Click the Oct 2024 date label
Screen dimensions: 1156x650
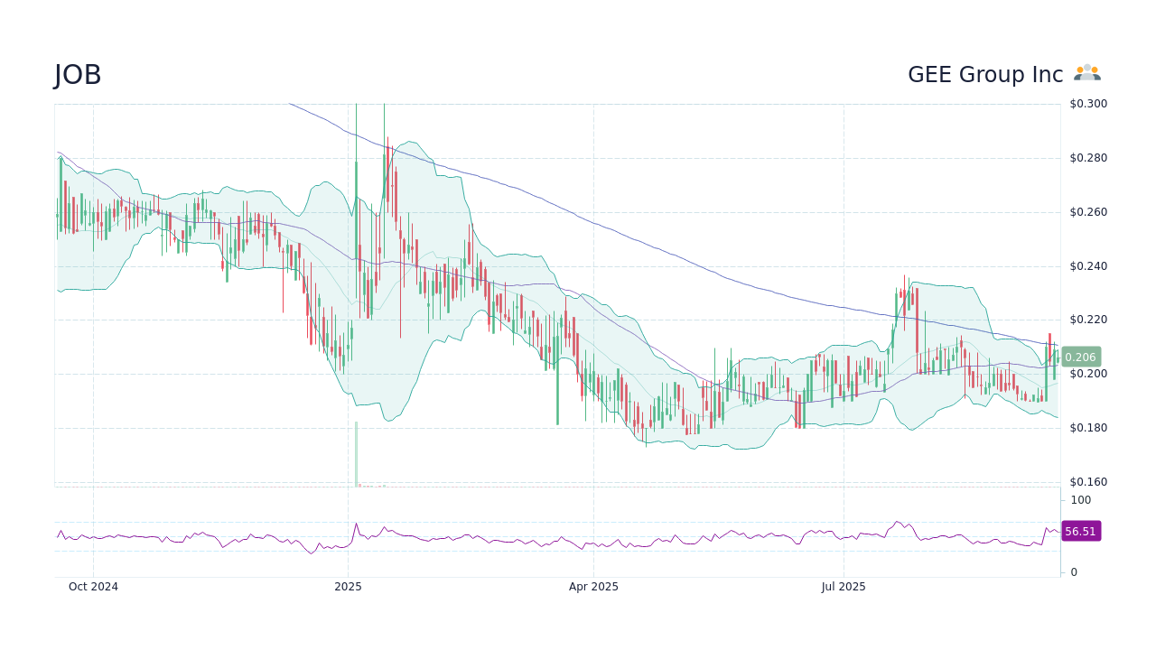click(93, 587)
